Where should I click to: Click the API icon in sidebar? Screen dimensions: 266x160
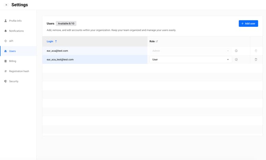point(6,41)
